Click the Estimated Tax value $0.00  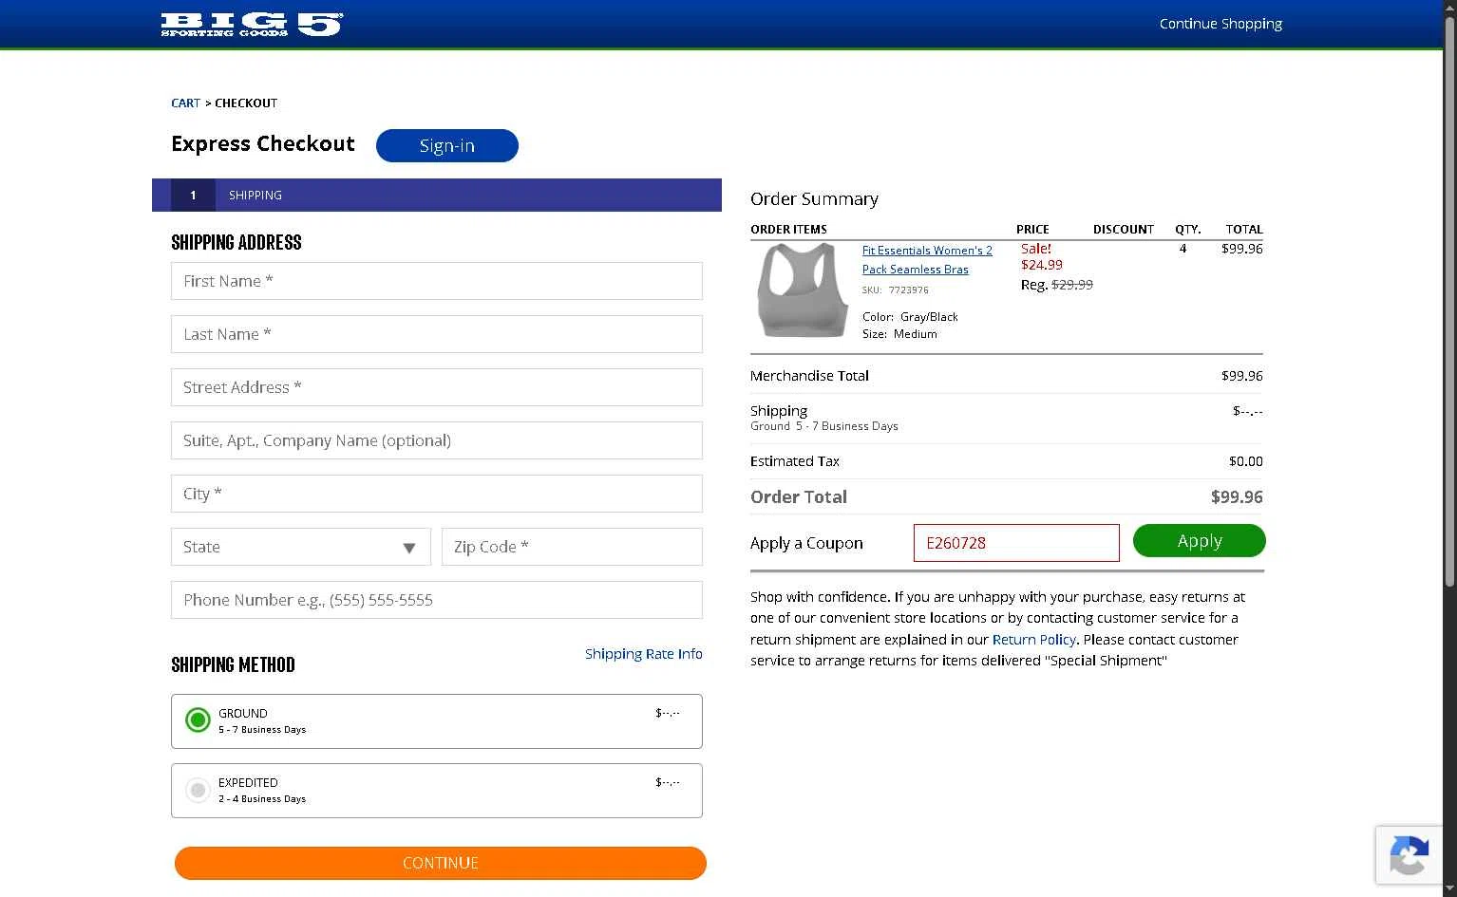click(x=1246, y=461)
